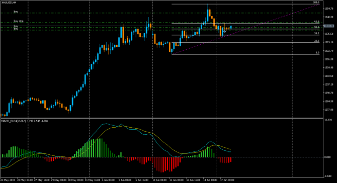The width and height of the screenshot is (337, 183).
Task: Click the 1348.30 price axis value
Action: click(x=329, y=17)
